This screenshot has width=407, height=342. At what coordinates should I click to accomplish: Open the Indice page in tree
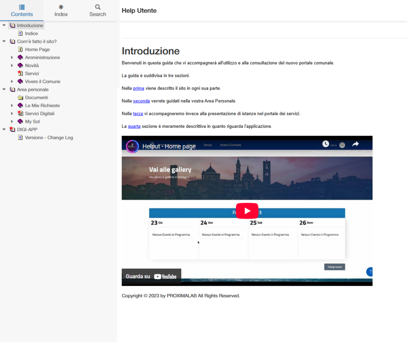pyautogui.click(x=31, y=34)
